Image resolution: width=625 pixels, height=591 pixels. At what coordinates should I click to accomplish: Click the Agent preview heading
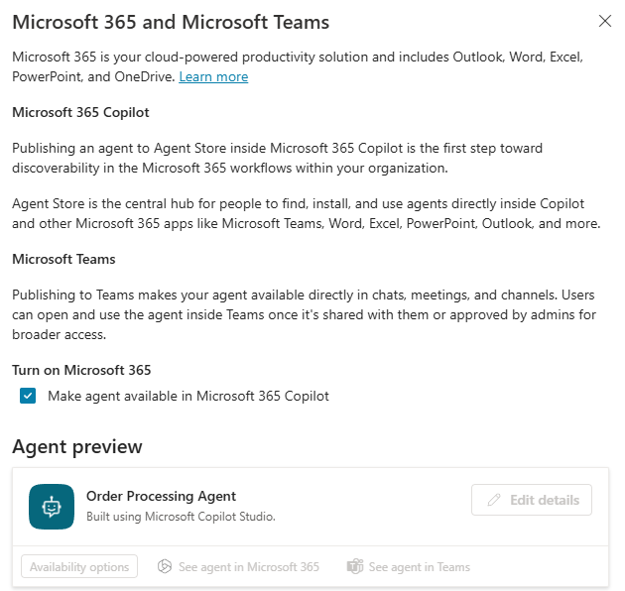pyautogui.click(x=77, y=446)
